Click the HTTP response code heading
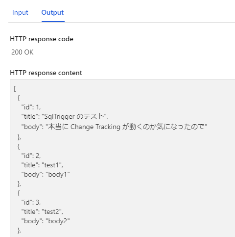This screenshot has height=237, width=235. (x=42, y=39)
